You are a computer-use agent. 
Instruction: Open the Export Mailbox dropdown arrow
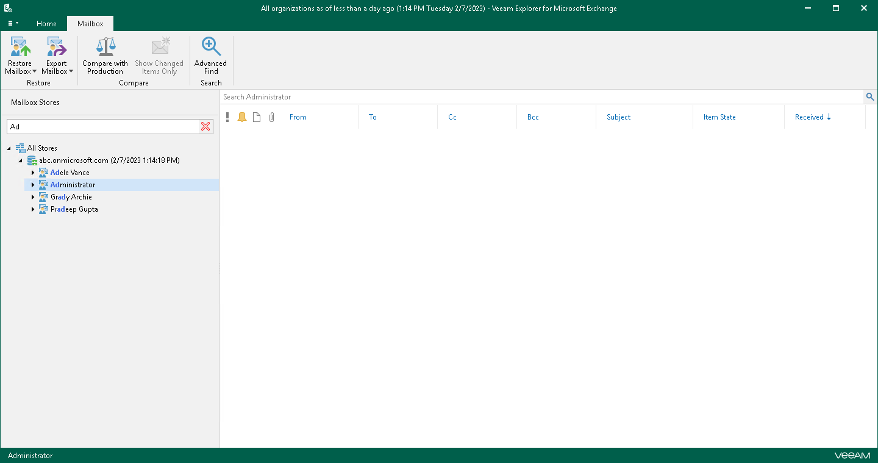pyautogui.click(x=71, y=71)
